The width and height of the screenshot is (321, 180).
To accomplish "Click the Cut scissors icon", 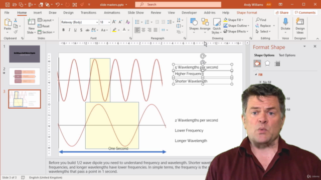I will pyautogui.click(x=16, y=20).
